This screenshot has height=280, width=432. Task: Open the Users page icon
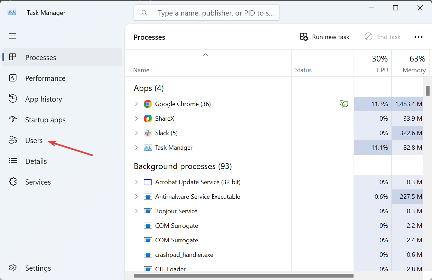(13, 140)
